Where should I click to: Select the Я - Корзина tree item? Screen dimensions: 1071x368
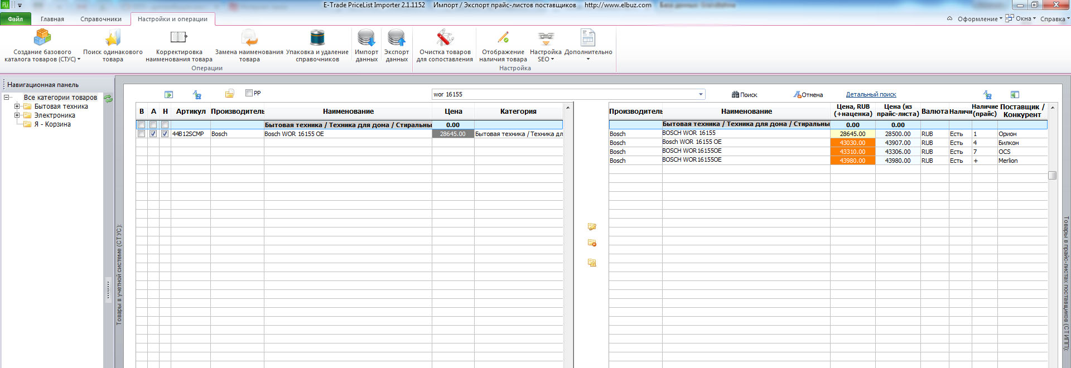[x=52, y=124]
